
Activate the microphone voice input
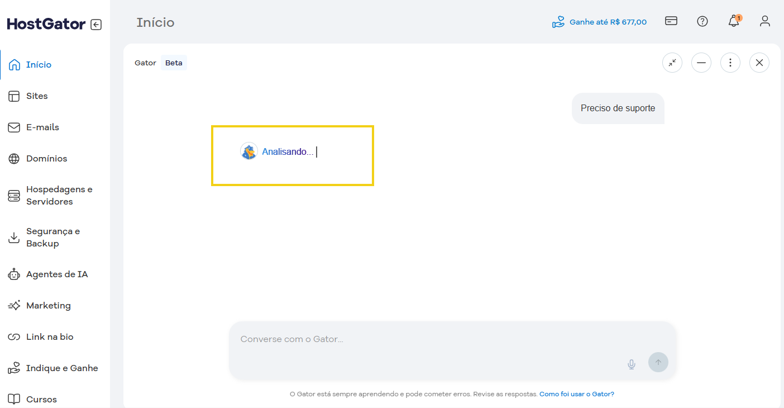tap(632, 364)
